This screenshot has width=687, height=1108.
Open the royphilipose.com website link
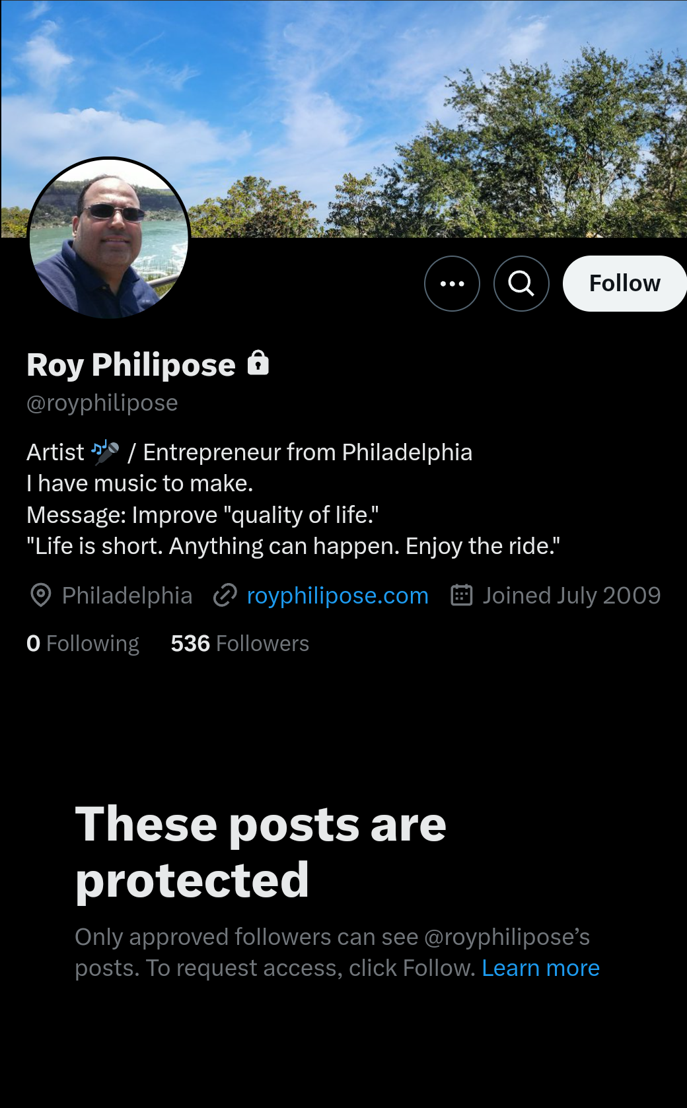click(x=338, y=596)
